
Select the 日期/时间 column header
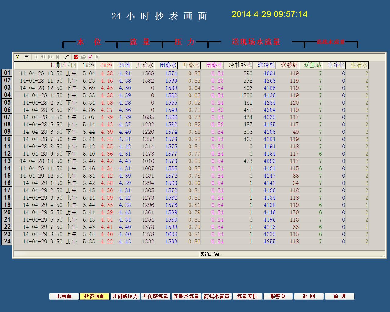coord(45,65)
